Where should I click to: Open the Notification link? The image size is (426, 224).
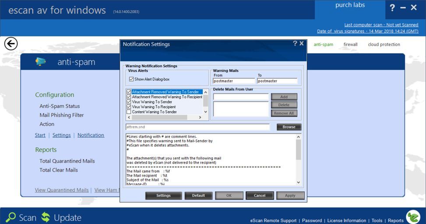pyautogui.click(x=91, y=135)
